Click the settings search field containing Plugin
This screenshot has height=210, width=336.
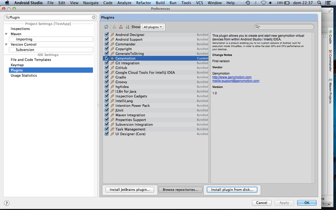point(50,17)
